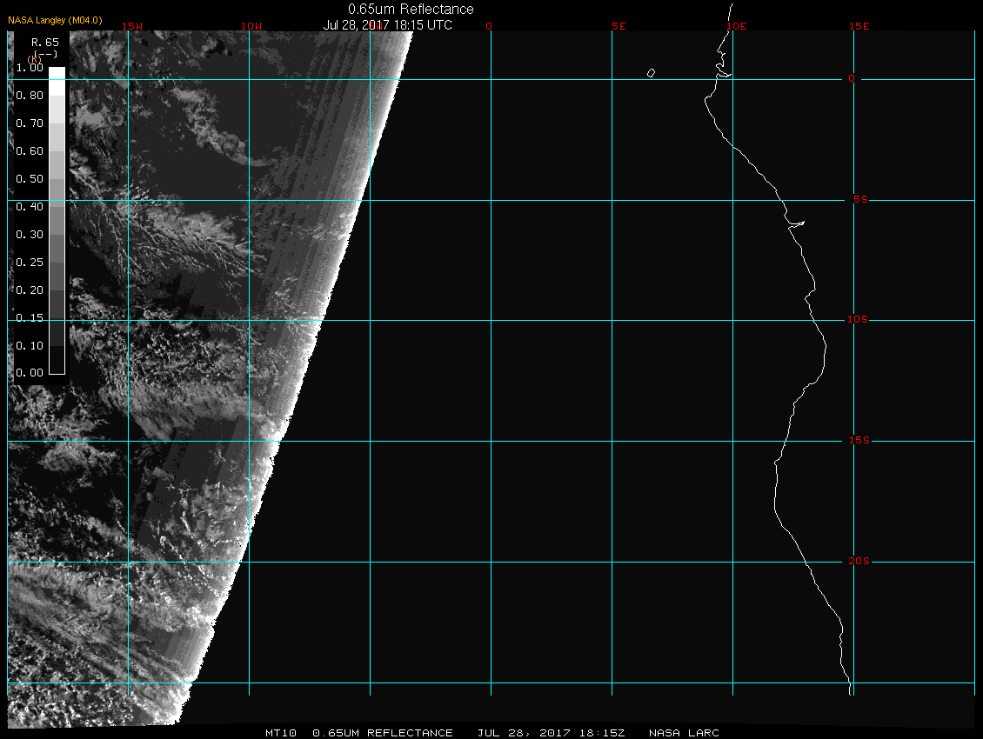
Task: Click the 20S latitude label
Action: click(859, 561)
